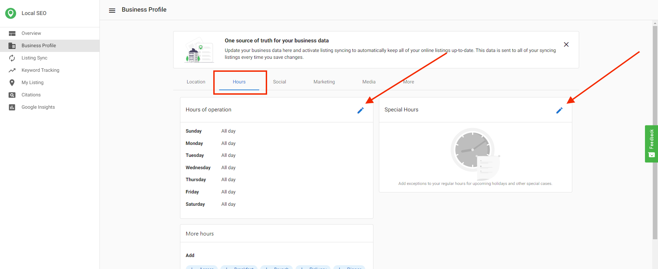This screenshot has height=269, width=658.
Task: Select the Hours tab
Action: [239, 82]
